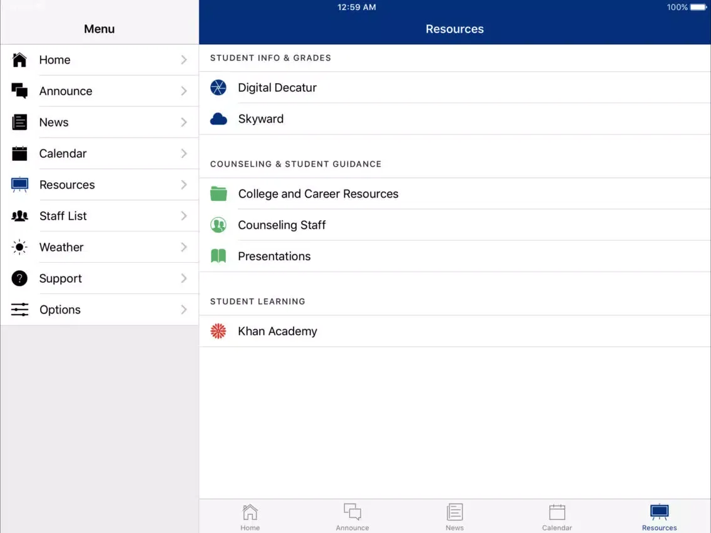Viewport: 711px width, 533px height.
Task: Click the Skyward cloud icon
Action: (218, 119)
